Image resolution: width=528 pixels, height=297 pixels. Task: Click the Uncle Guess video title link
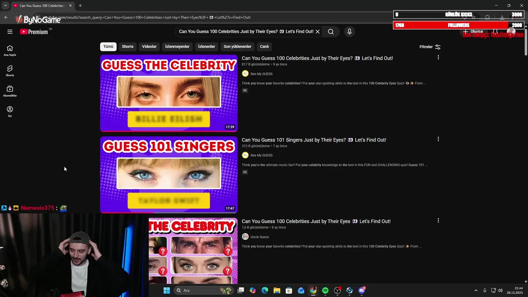pos(316,221)
